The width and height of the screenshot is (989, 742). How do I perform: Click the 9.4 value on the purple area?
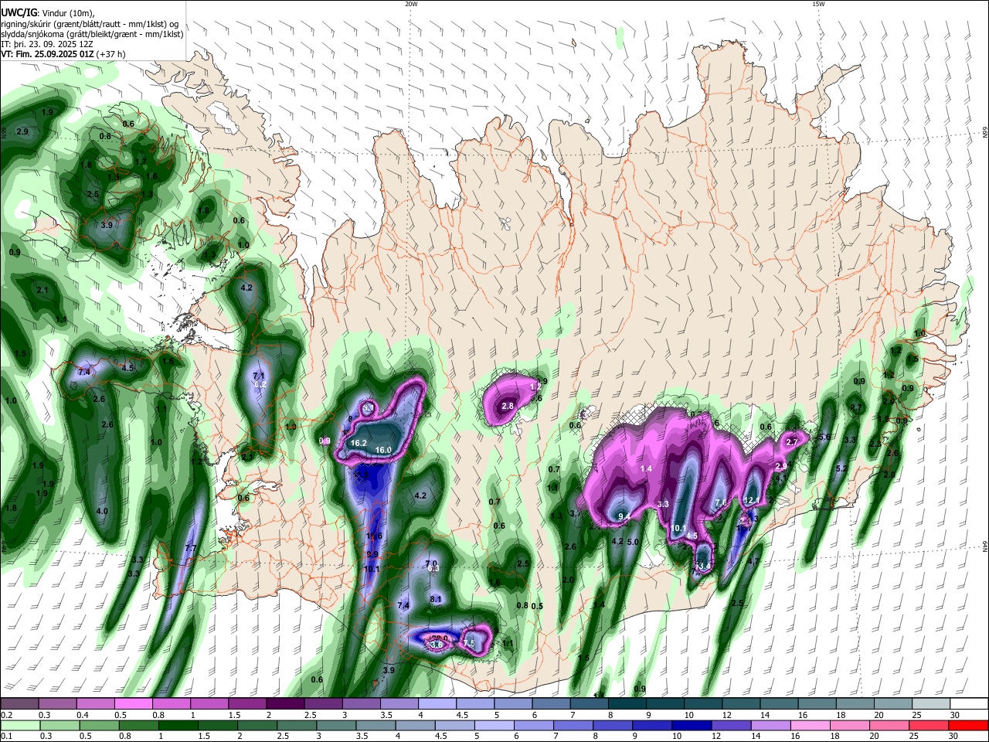point(624,516)
